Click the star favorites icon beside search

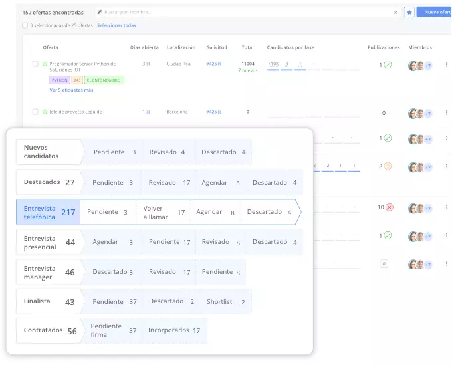pyautogui.click(x=409, y=12)
